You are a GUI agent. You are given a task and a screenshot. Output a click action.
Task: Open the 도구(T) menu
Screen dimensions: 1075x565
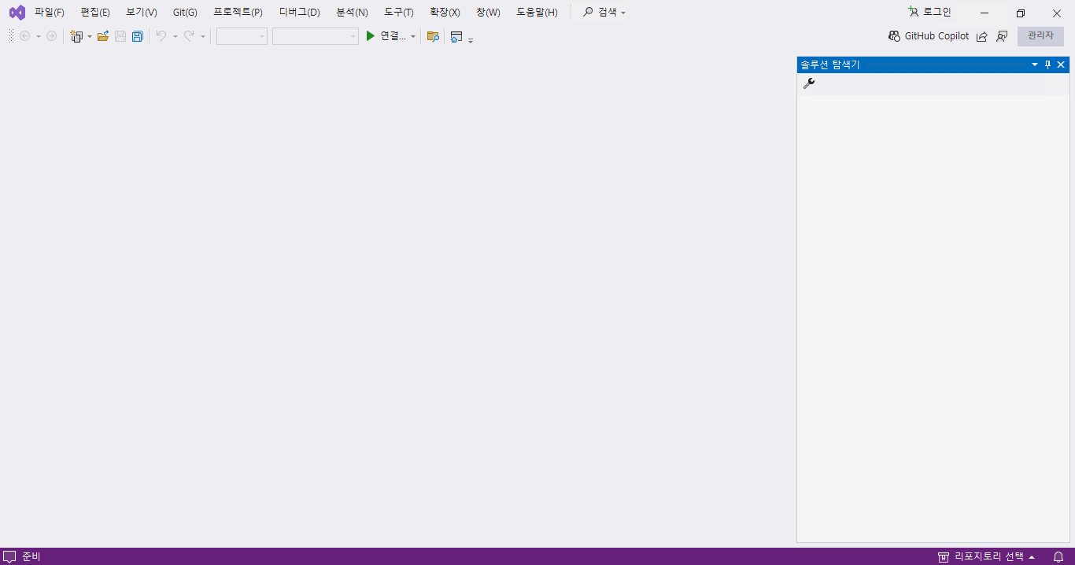click(x=398, y=12)
